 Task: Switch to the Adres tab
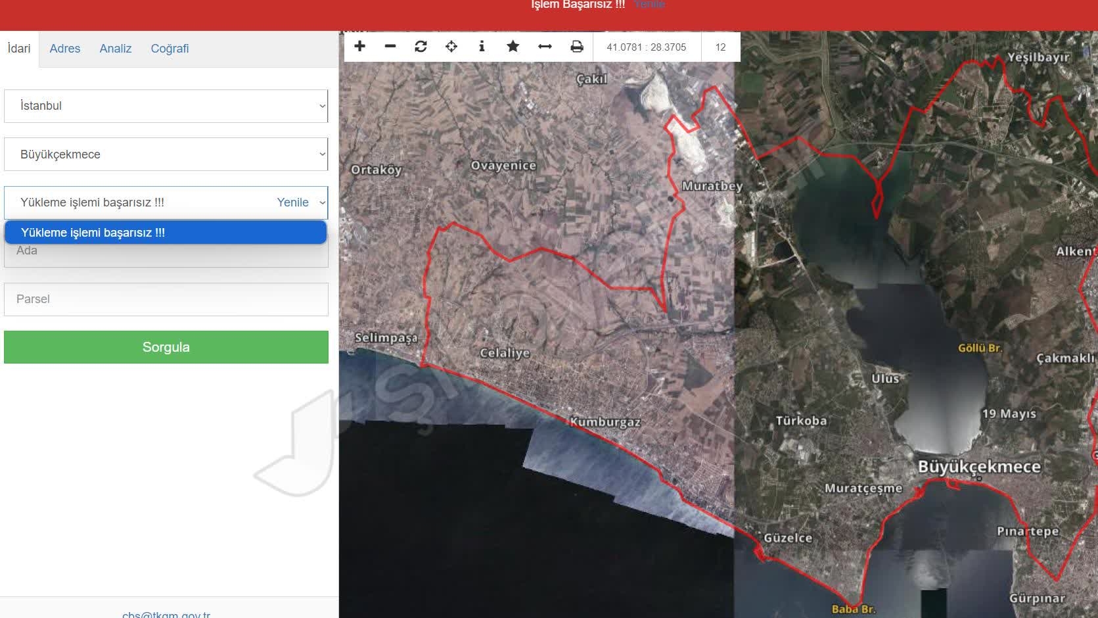(64, 49)
